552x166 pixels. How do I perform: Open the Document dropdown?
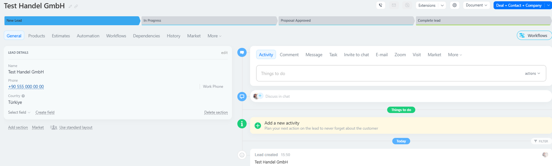[476, 5]
